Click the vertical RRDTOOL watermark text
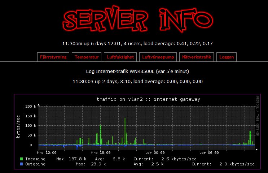This screenshot has height=173, width=268. (x=258, y=116)
